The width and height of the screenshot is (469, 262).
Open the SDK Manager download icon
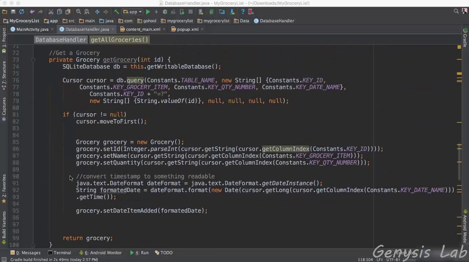(232, 12)
